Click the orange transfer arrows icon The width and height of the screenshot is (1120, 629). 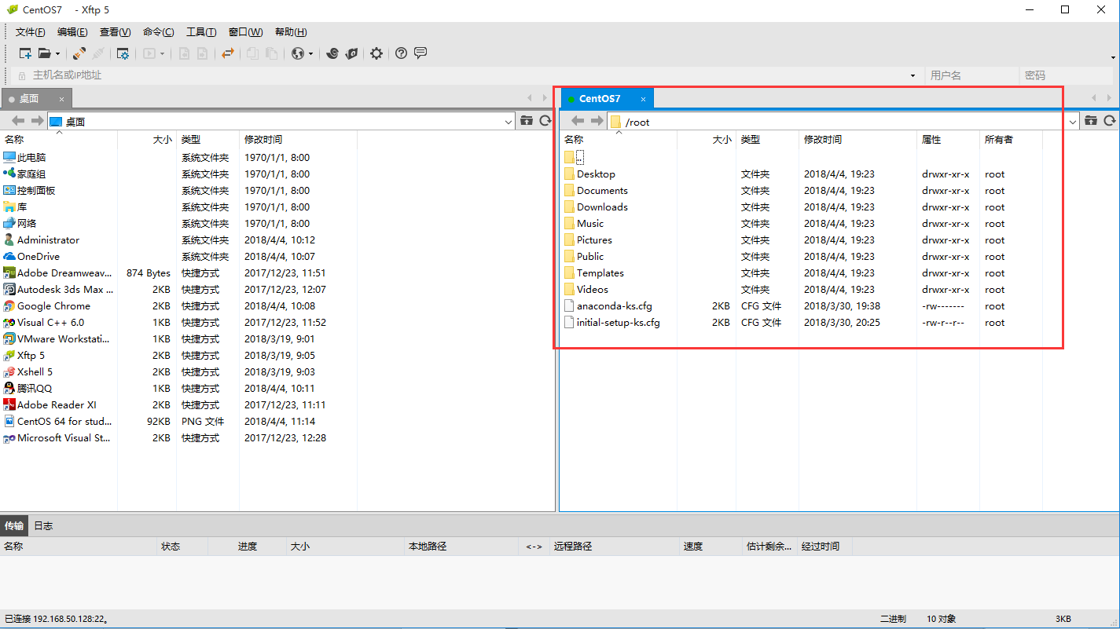coord(227,53)
